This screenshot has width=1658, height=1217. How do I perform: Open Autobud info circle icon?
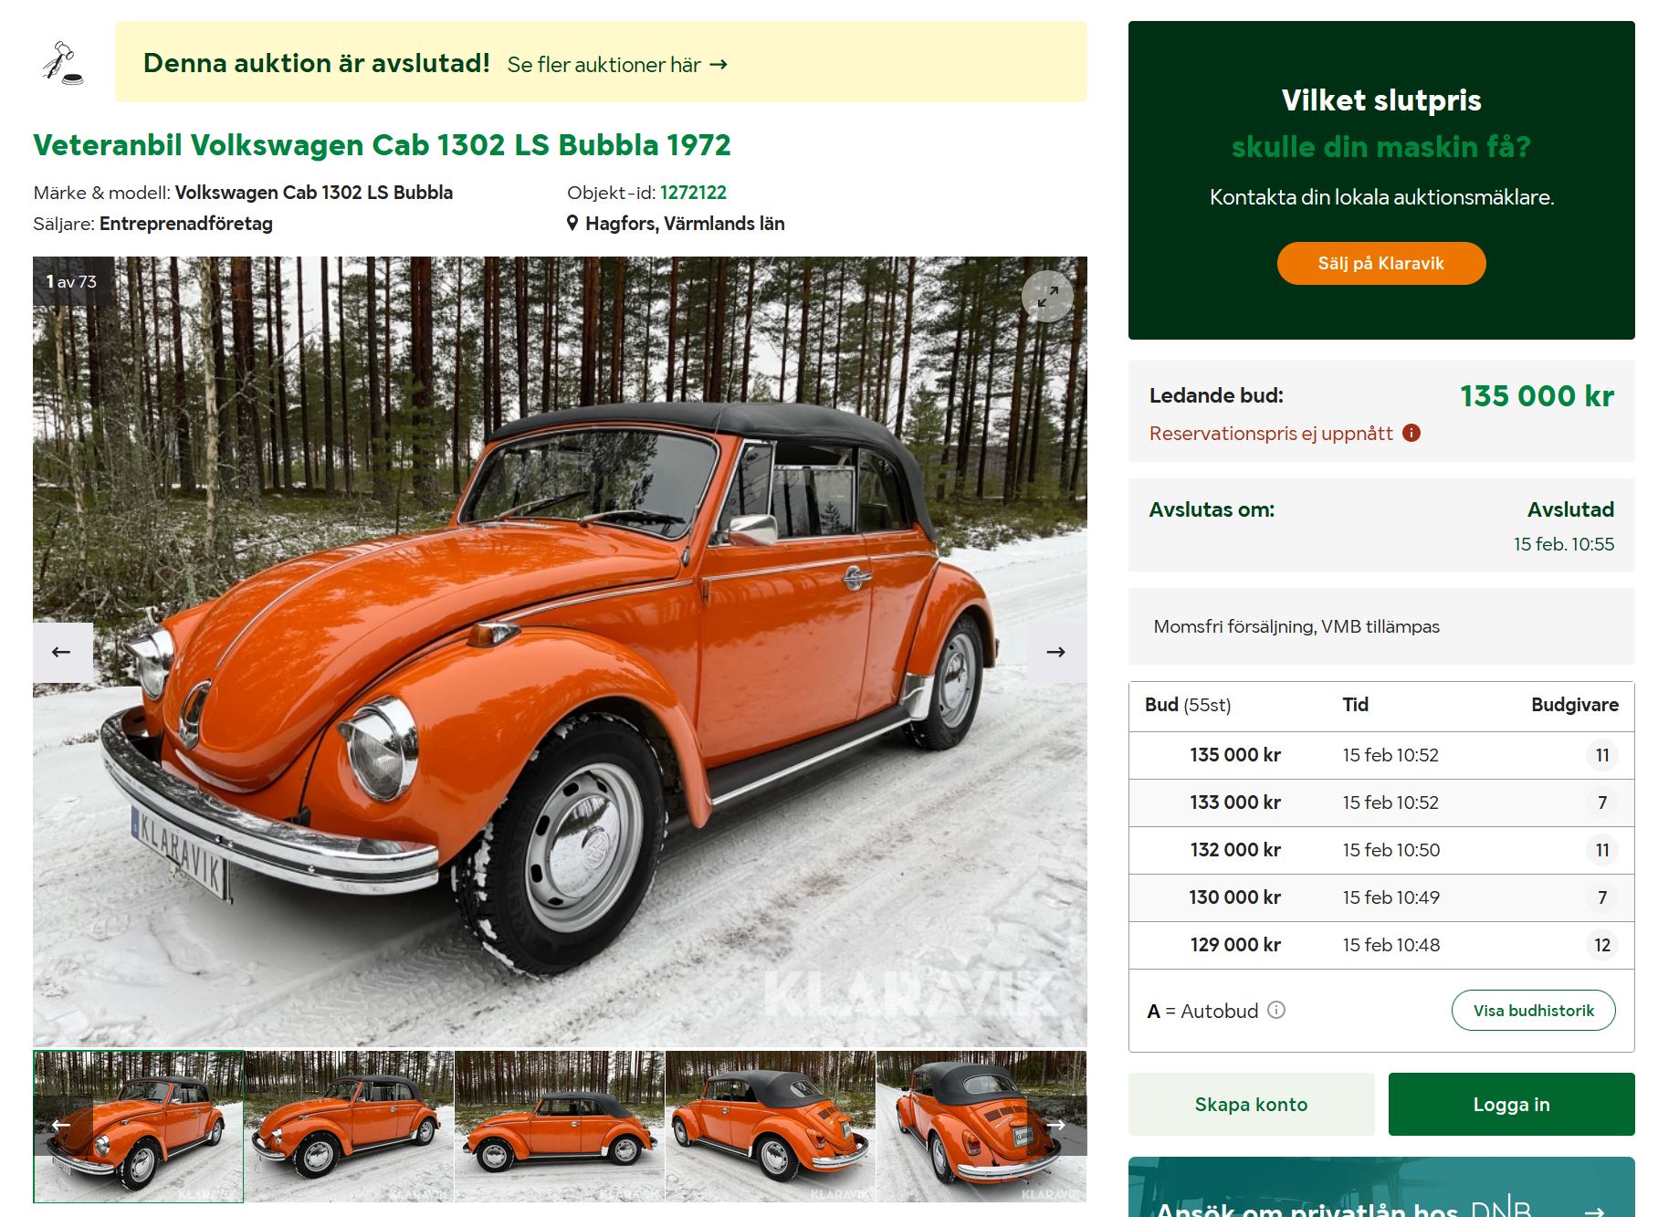pyautogui.click(x=1276, y=1010)
